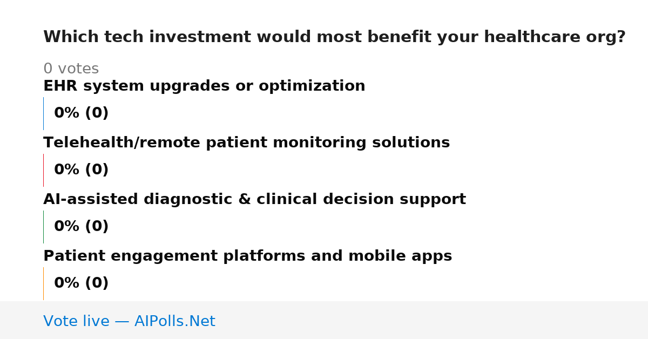The image size is (648, 339).
Task: Select EHR system upgrades or optimization option
Action: pos(204,86)
